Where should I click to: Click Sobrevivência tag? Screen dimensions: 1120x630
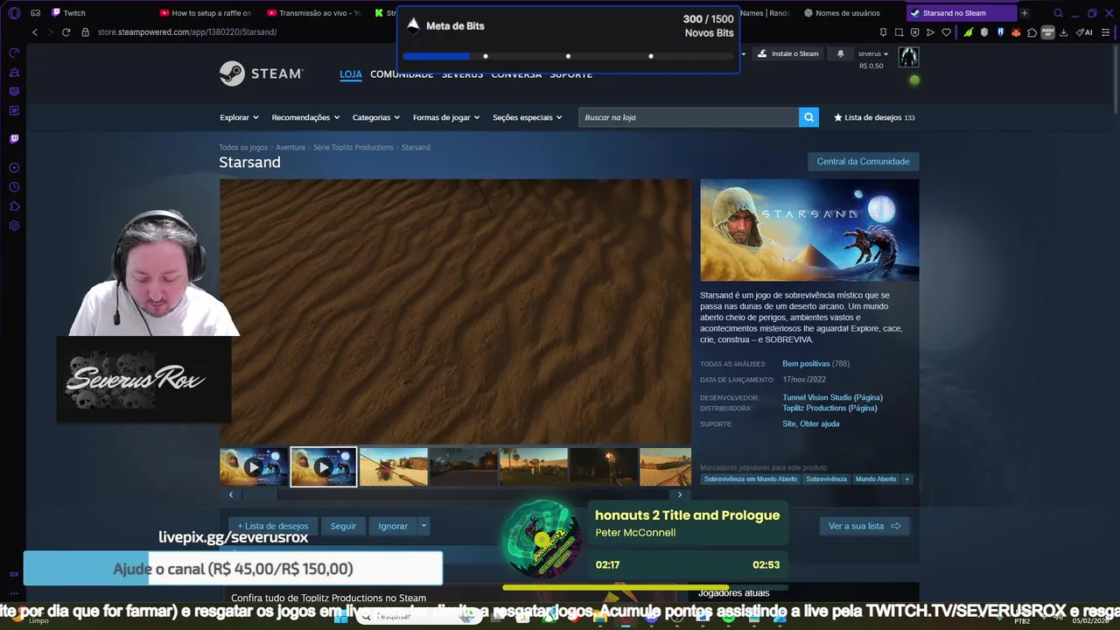coord(826,479)
